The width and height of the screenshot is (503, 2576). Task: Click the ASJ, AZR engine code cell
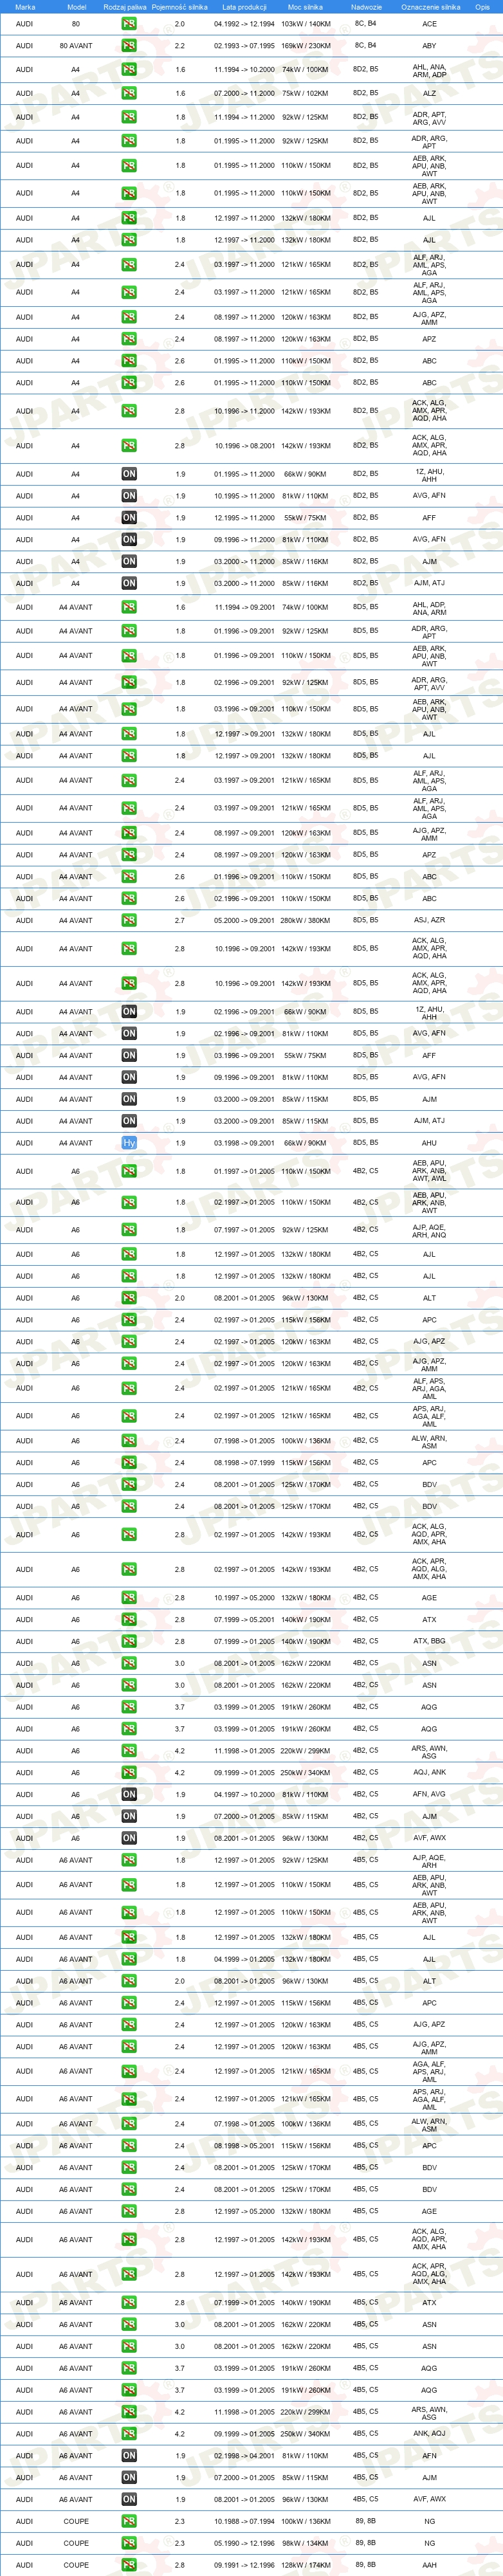tap(429, 921)
